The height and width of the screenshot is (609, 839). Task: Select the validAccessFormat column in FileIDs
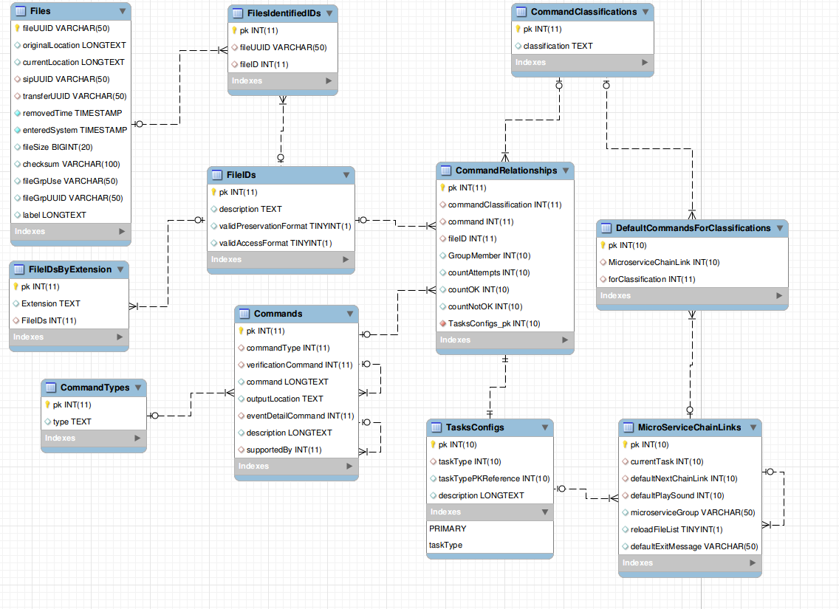pos(275,243)
